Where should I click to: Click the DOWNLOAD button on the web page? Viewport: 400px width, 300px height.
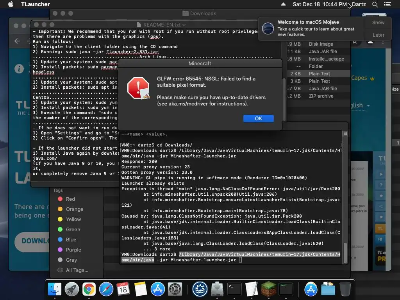(x=32, y=241)
